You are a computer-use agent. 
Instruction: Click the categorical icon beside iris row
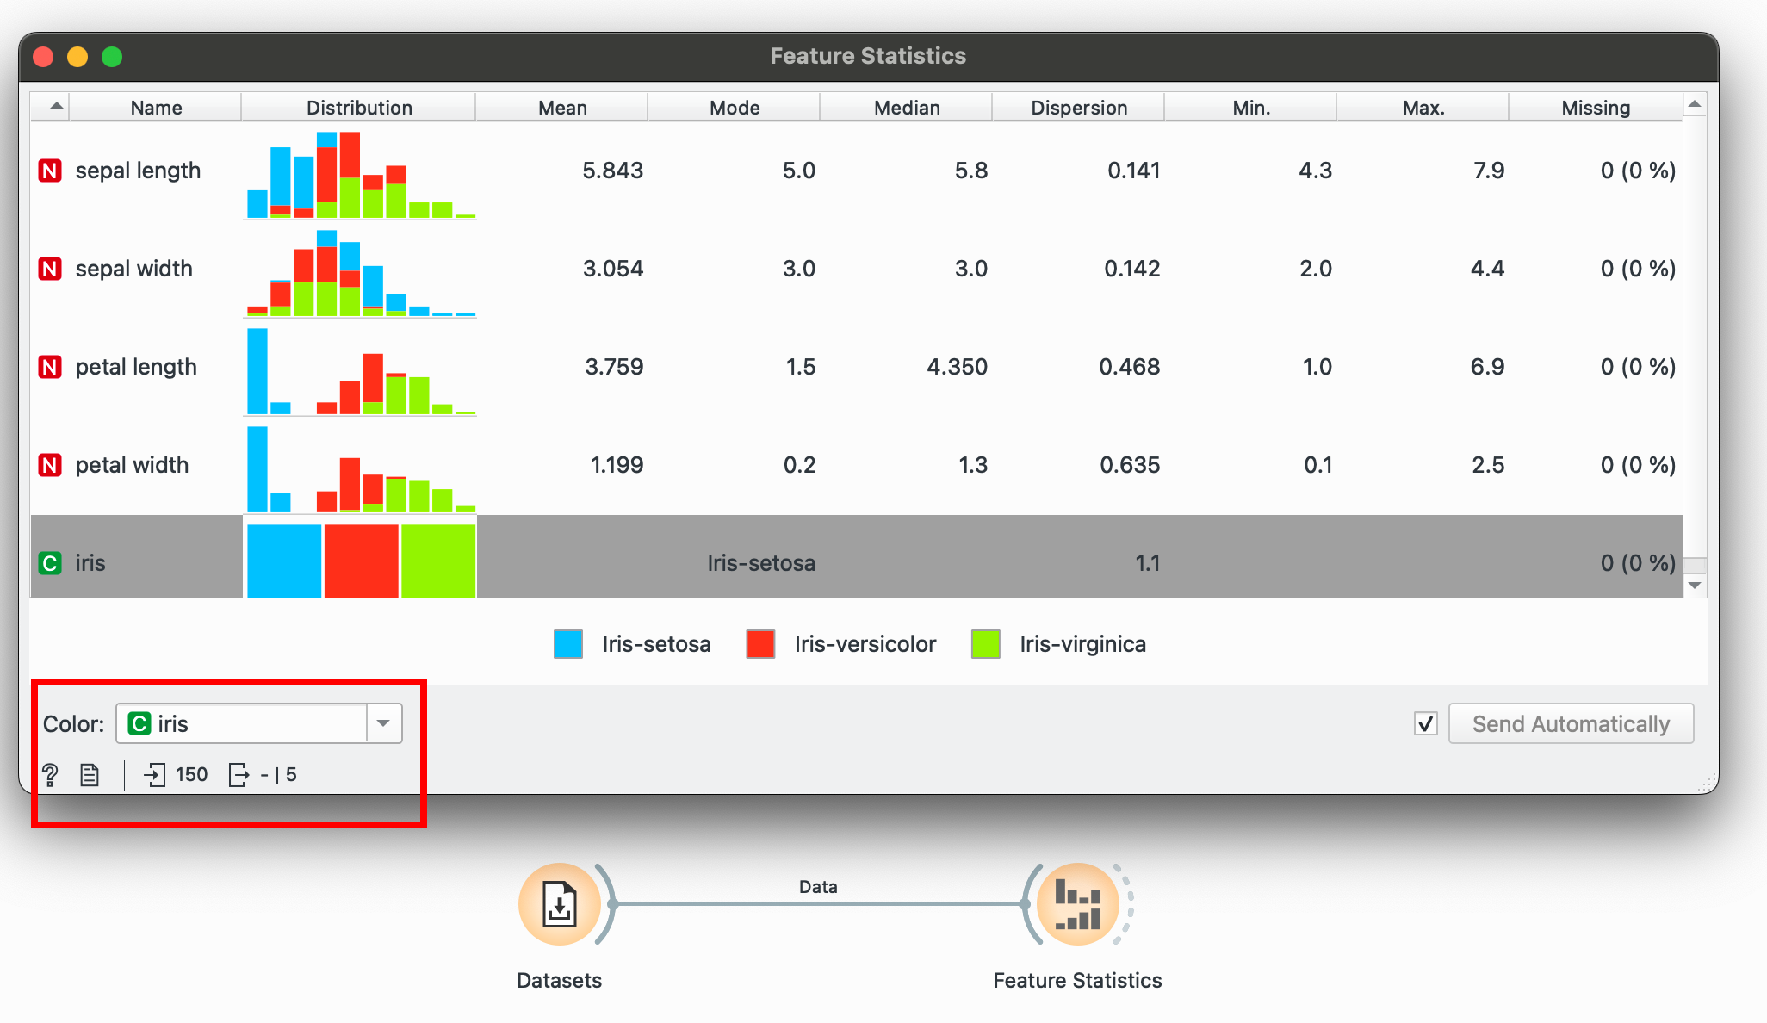[50, 563]
